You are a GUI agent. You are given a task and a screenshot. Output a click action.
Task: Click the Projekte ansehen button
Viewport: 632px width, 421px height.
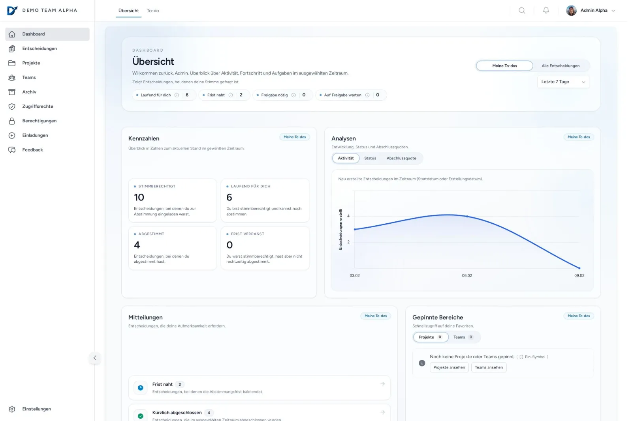[x=449, y=367]
